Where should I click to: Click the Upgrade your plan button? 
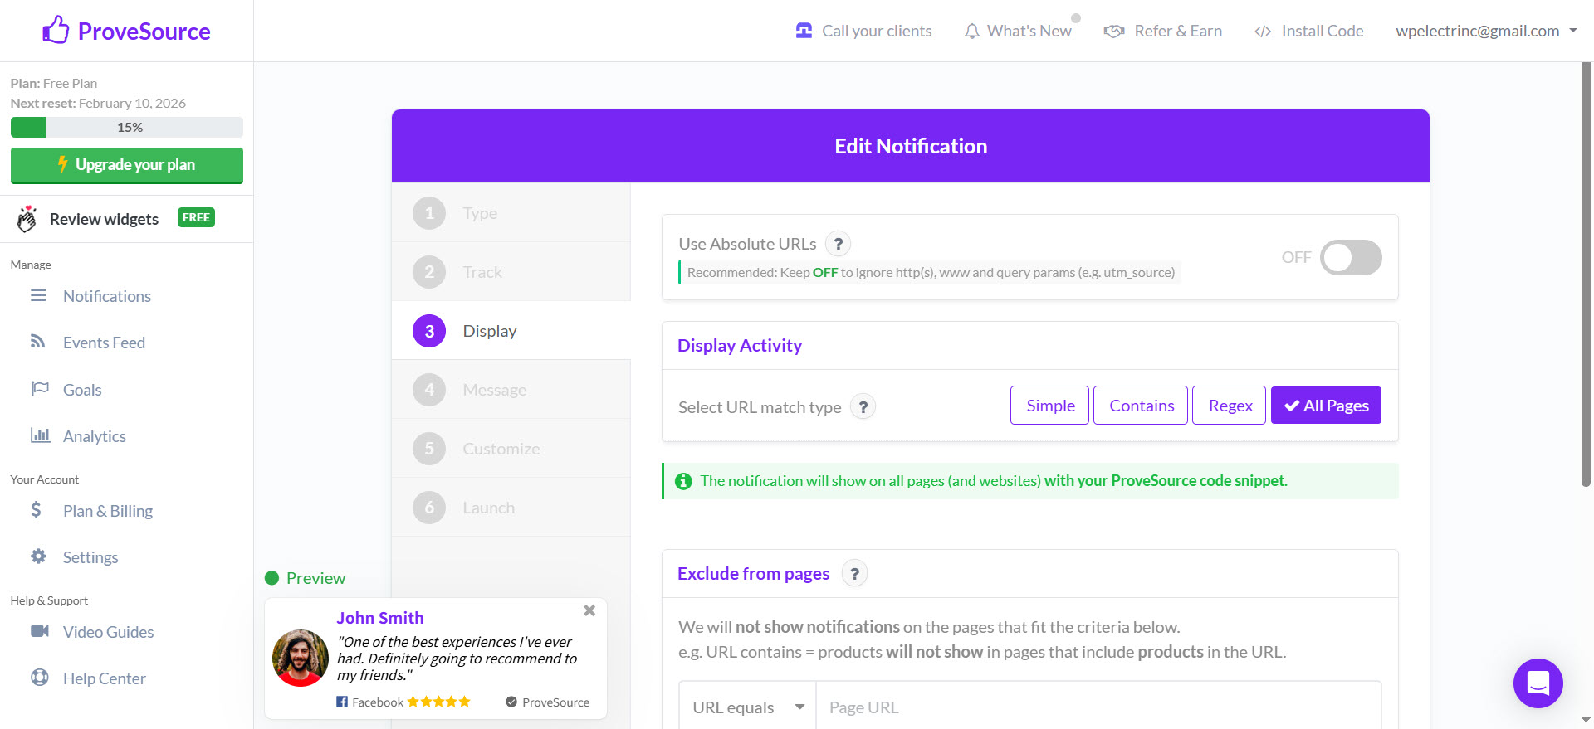click(127, 164)
